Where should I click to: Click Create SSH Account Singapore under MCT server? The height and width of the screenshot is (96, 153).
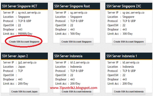pyautogui.click(x=24, y=42)
